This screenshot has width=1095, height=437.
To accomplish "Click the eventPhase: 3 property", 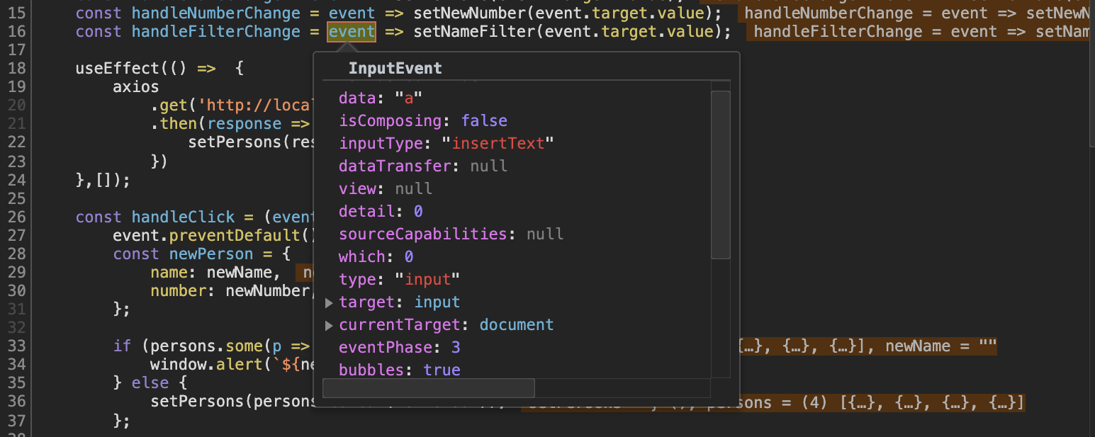I will (397, 347).
